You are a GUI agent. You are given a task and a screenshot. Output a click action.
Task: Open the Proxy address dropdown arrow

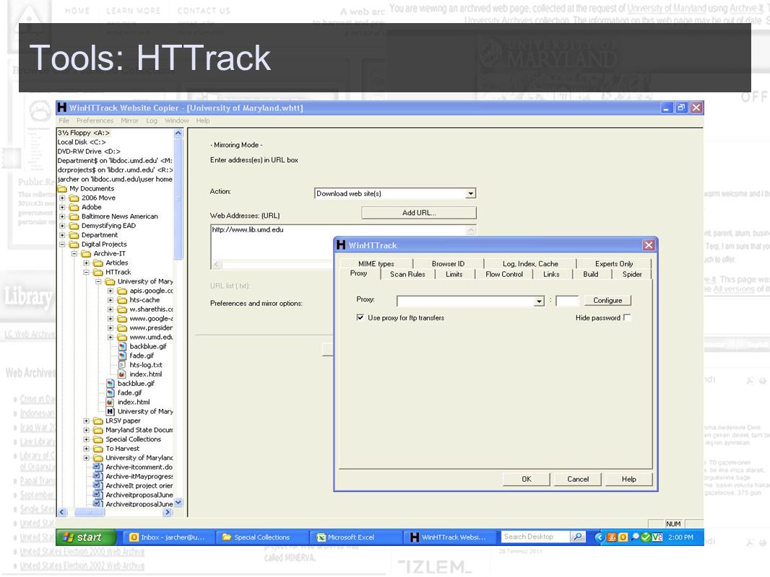(x=540, y=301)
